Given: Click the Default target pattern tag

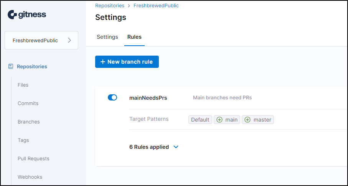Looking at the screenshot, I should [x=200, y=120].
